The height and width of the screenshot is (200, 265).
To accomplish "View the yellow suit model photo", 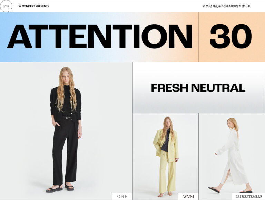I will (166, 157).
